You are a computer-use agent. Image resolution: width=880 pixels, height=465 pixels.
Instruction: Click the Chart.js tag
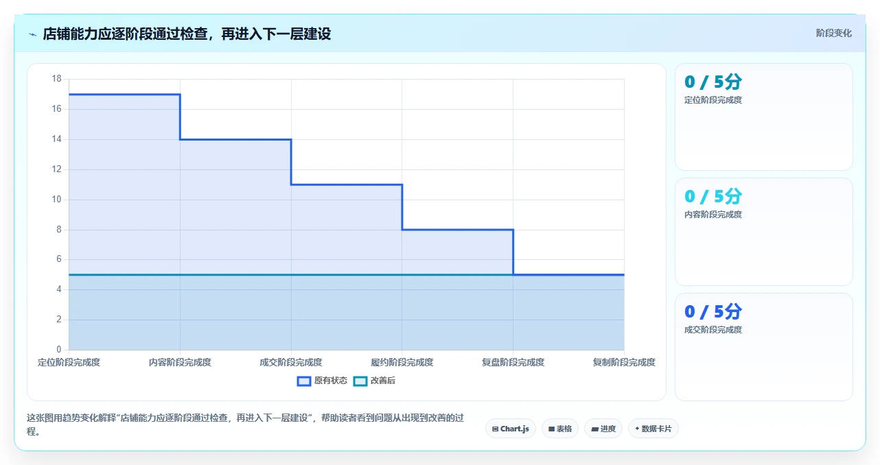(x=511, y=429)
